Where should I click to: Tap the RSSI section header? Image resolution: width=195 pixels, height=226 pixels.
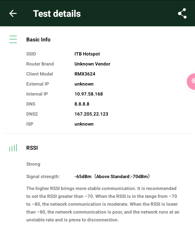(x=32, y=148)
